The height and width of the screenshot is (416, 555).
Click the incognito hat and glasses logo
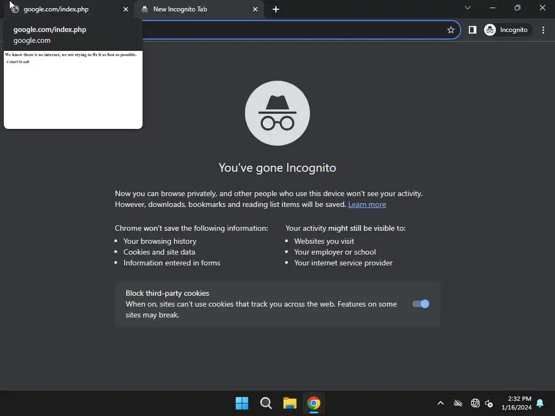(x=277, y=113)
